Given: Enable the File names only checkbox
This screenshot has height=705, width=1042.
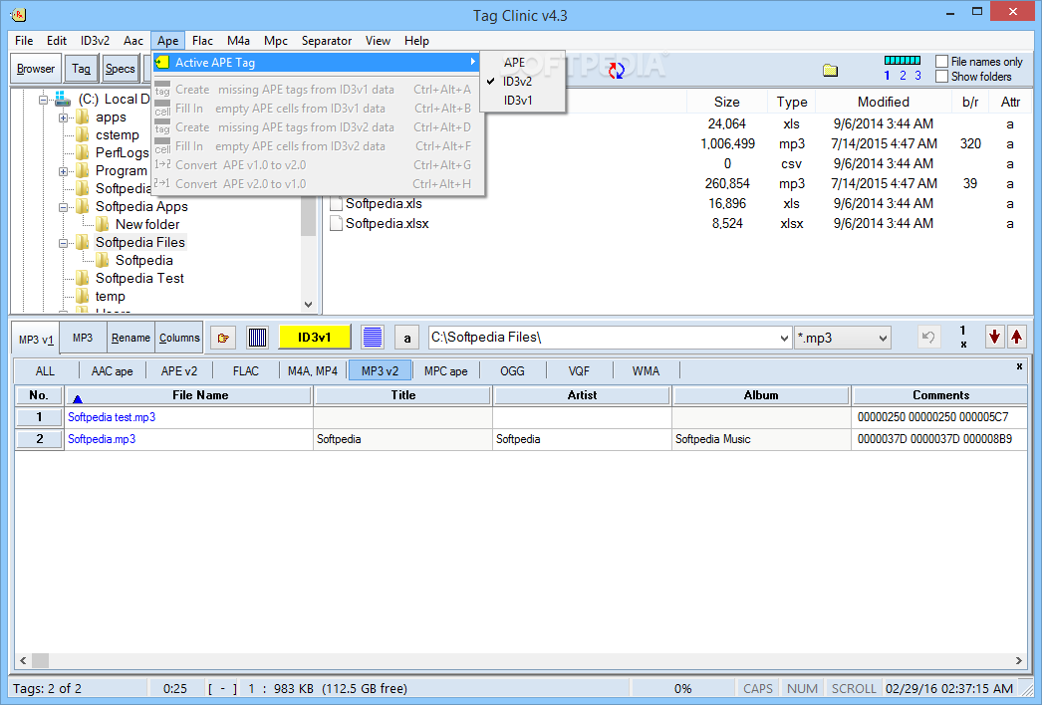Looking at the screenshot, I should [941, 61].
